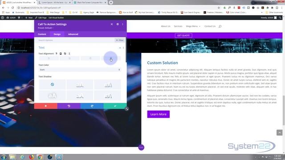Screen dimensions: 285x160
Task: Discard changes with the red X button
Action: click(45, 106)
